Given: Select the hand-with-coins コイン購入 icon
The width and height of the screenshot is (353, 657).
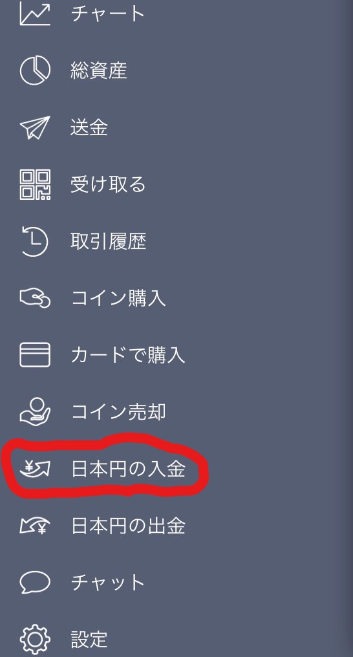Looking at the screenshot, I should click(x=35, y=297).
